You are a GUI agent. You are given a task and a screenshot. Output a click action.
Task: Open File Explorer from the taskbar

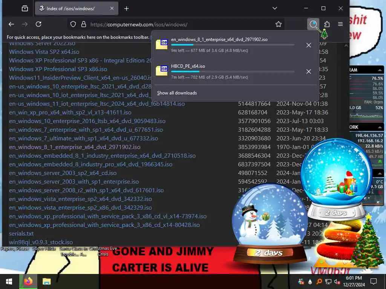pos(46,281)
